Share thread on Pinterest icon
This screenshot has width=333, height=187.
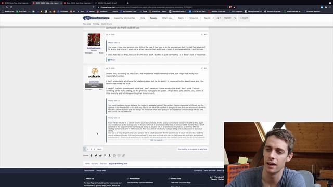click(105, 155)
